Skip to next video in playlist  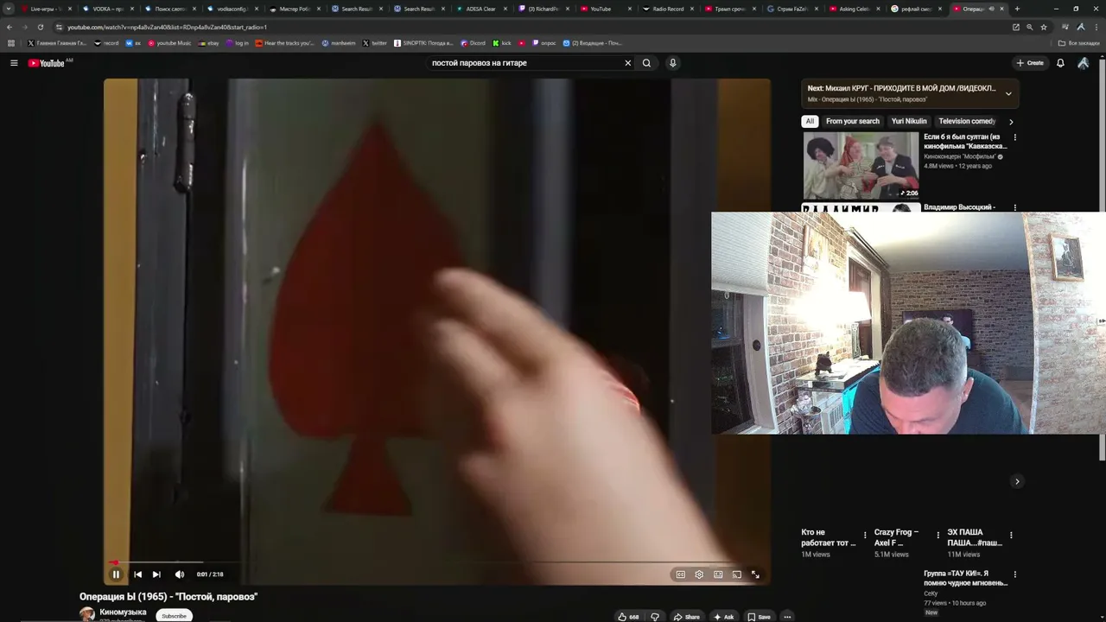(156, 574)
